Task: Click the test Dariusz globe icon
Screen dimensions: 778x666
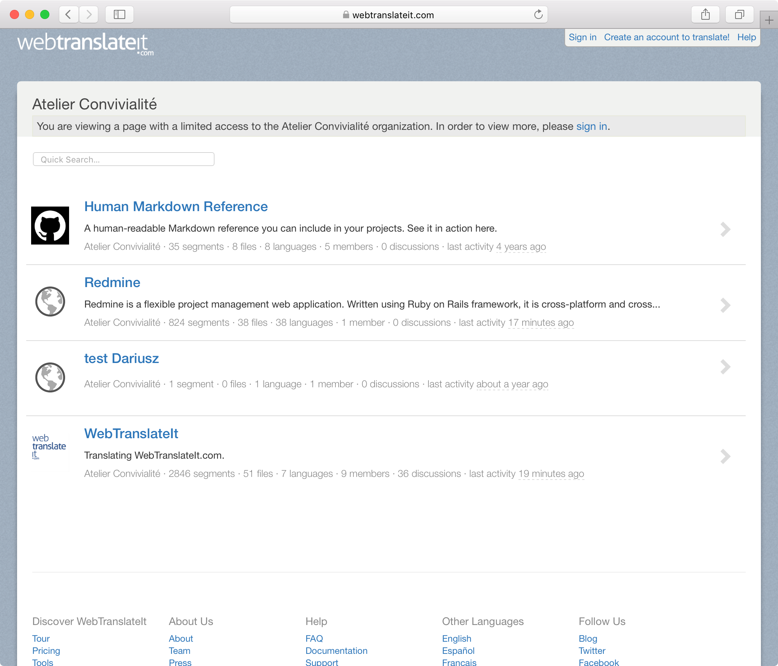Action: click(x=50, y=377)
